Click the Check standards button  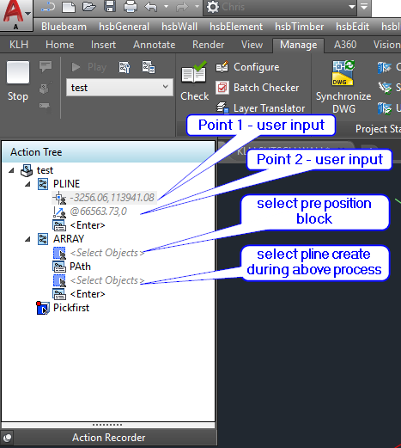194,82
